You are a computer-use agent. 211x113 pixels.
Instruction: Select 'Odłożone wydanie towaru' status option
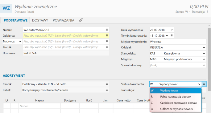click(x=176, y=109)
